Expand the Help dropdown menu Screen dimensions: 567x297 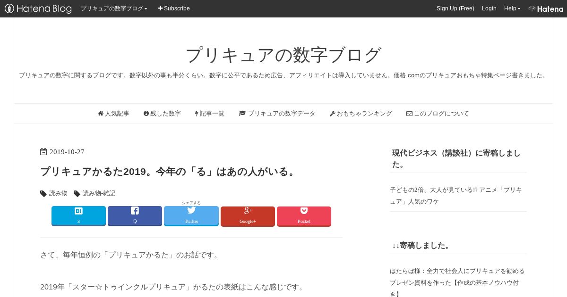click(x=512, y=8)
